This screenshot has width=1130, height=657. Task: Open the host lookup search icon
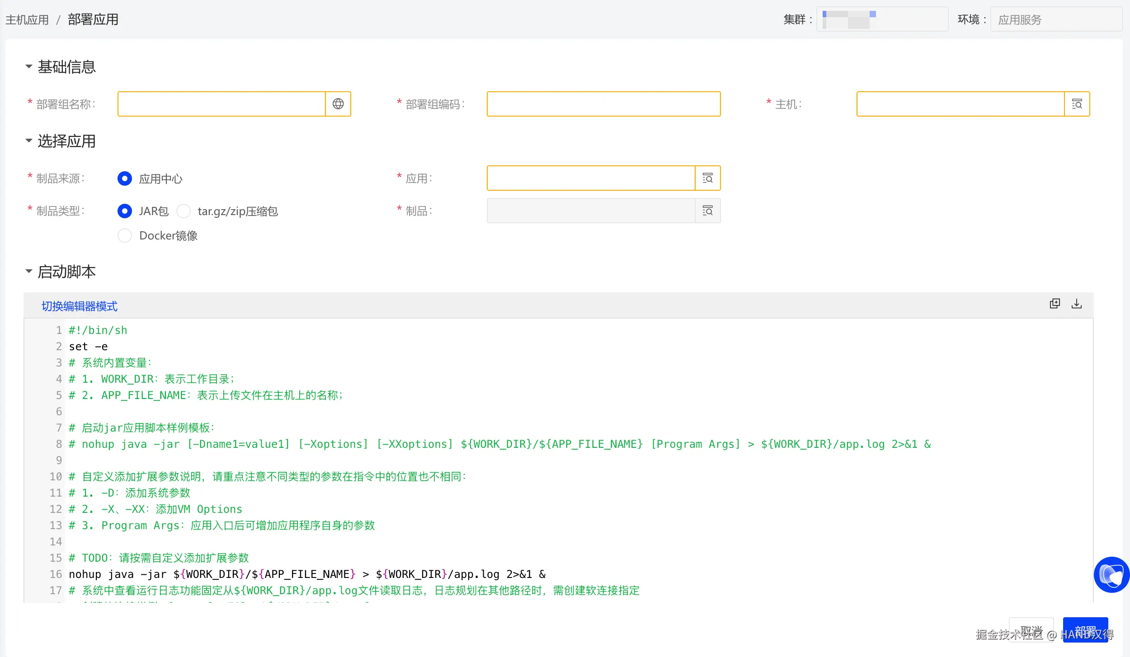pyautogui.click(x=1077, y=104)
